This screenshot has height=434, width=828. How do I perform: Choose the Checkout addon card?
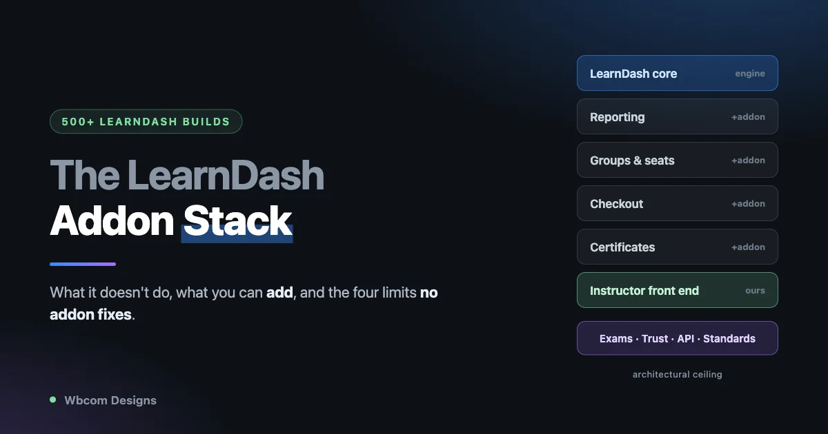tap(677, 203)
